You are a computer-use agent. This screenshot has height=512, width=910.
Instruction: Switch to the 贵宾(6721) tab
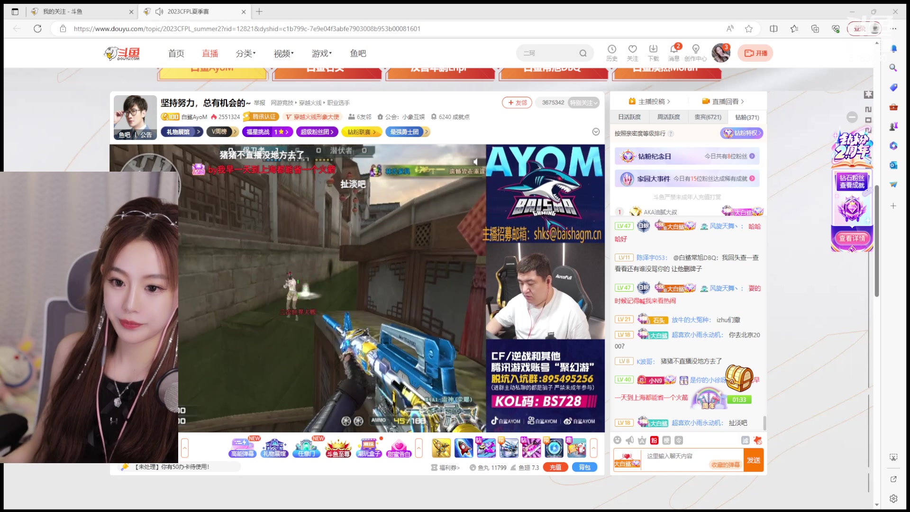click(x=708, y=117)
